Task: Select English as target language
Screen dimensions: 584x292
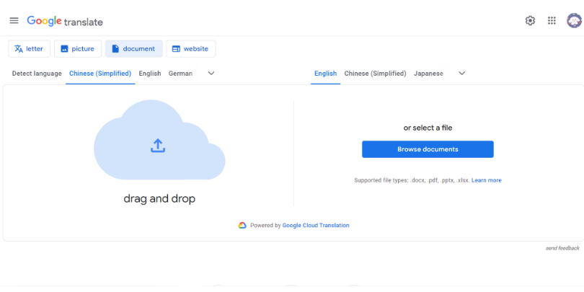Action: coord(325,74)
